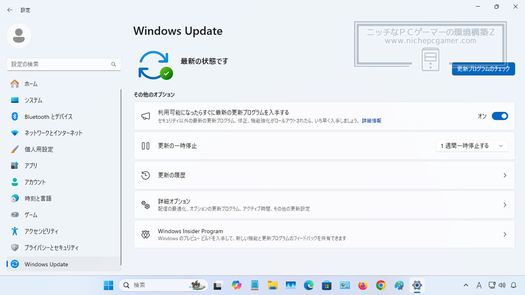Click the アプリ icon in sidebar
Image resolution: width=525 pixels, height=295 pixels.
pos(15,166)
